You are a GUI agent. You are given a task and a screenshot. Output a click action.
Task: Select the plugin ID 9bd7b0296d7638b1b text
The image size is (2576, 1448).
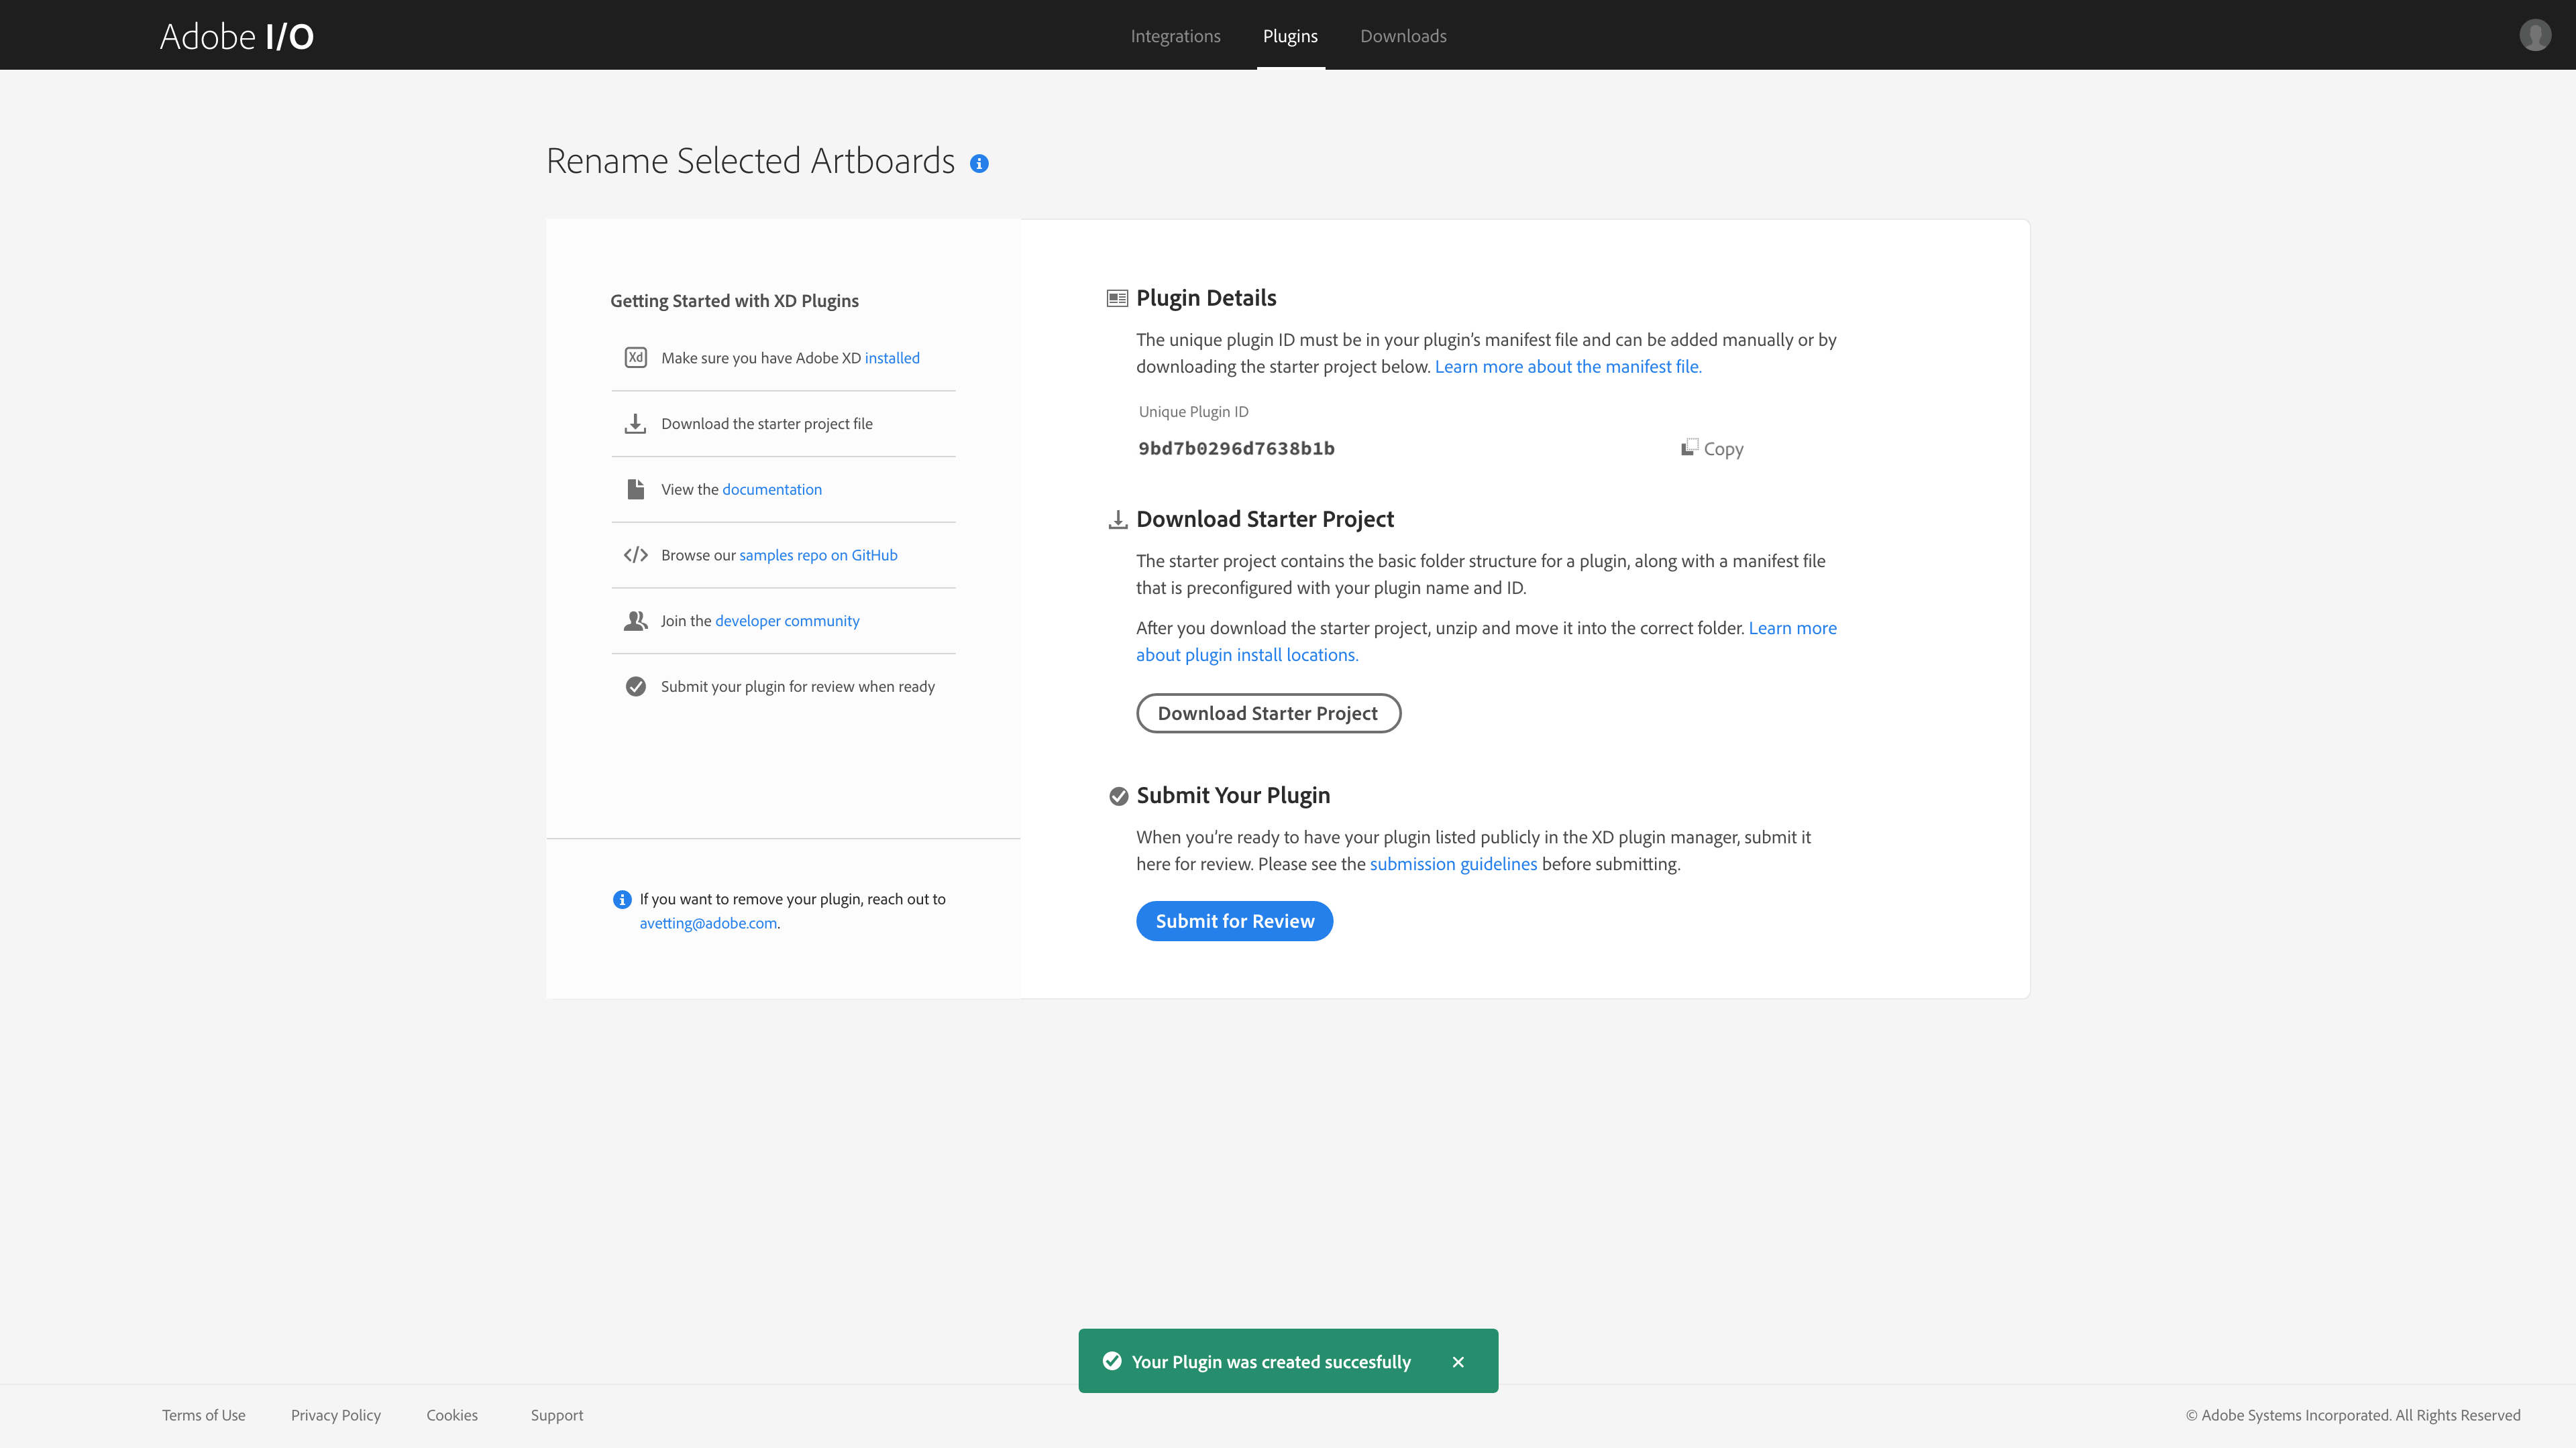click(x=1236, y=448)
